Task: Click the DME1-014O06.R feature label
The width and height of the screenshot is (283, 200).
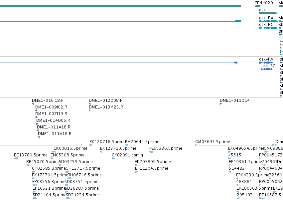Action: 53,120
